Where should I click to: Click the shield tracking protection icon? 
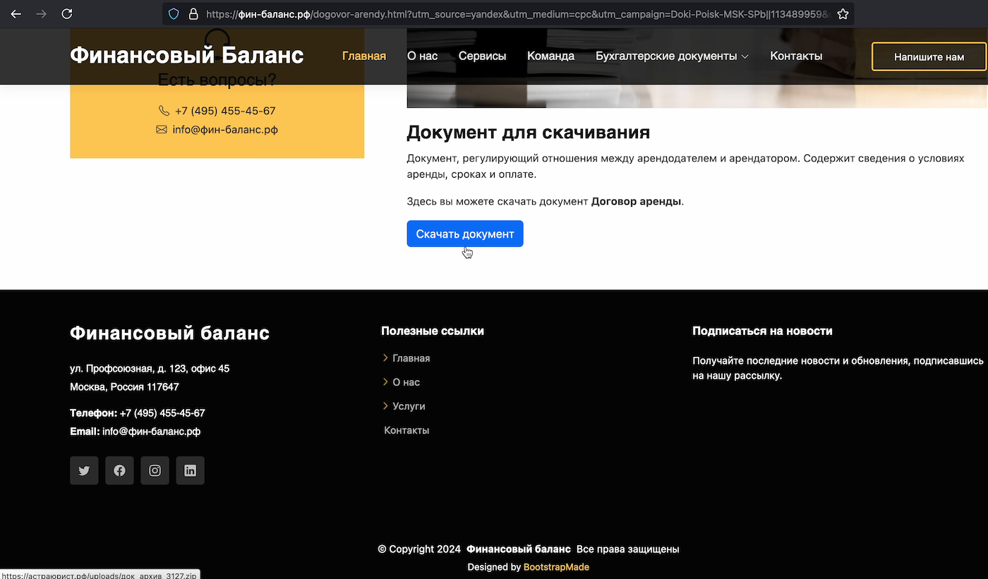click(174, 14)
